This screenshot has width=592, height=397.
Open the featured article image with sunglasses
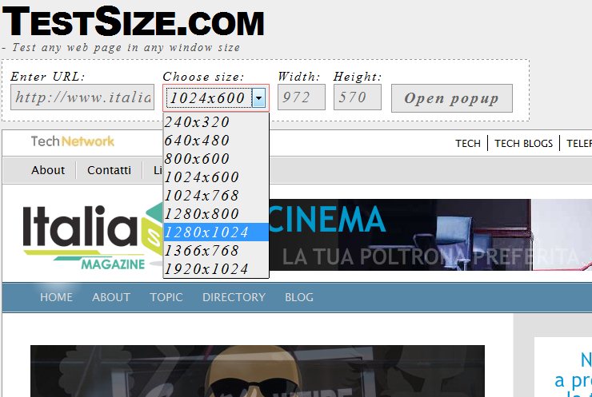pos(258,371)
